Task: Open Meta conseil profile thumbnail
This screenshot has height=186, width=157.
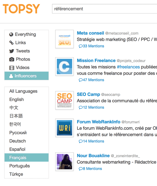Action: (x=64, y=39)
